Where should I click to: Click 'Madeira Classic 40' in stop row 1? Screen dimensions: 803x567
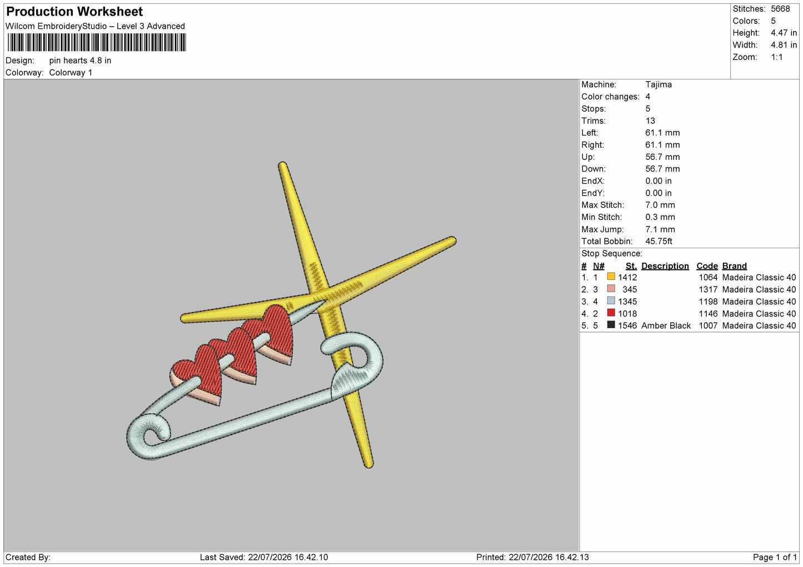click(x=759, y=277)
